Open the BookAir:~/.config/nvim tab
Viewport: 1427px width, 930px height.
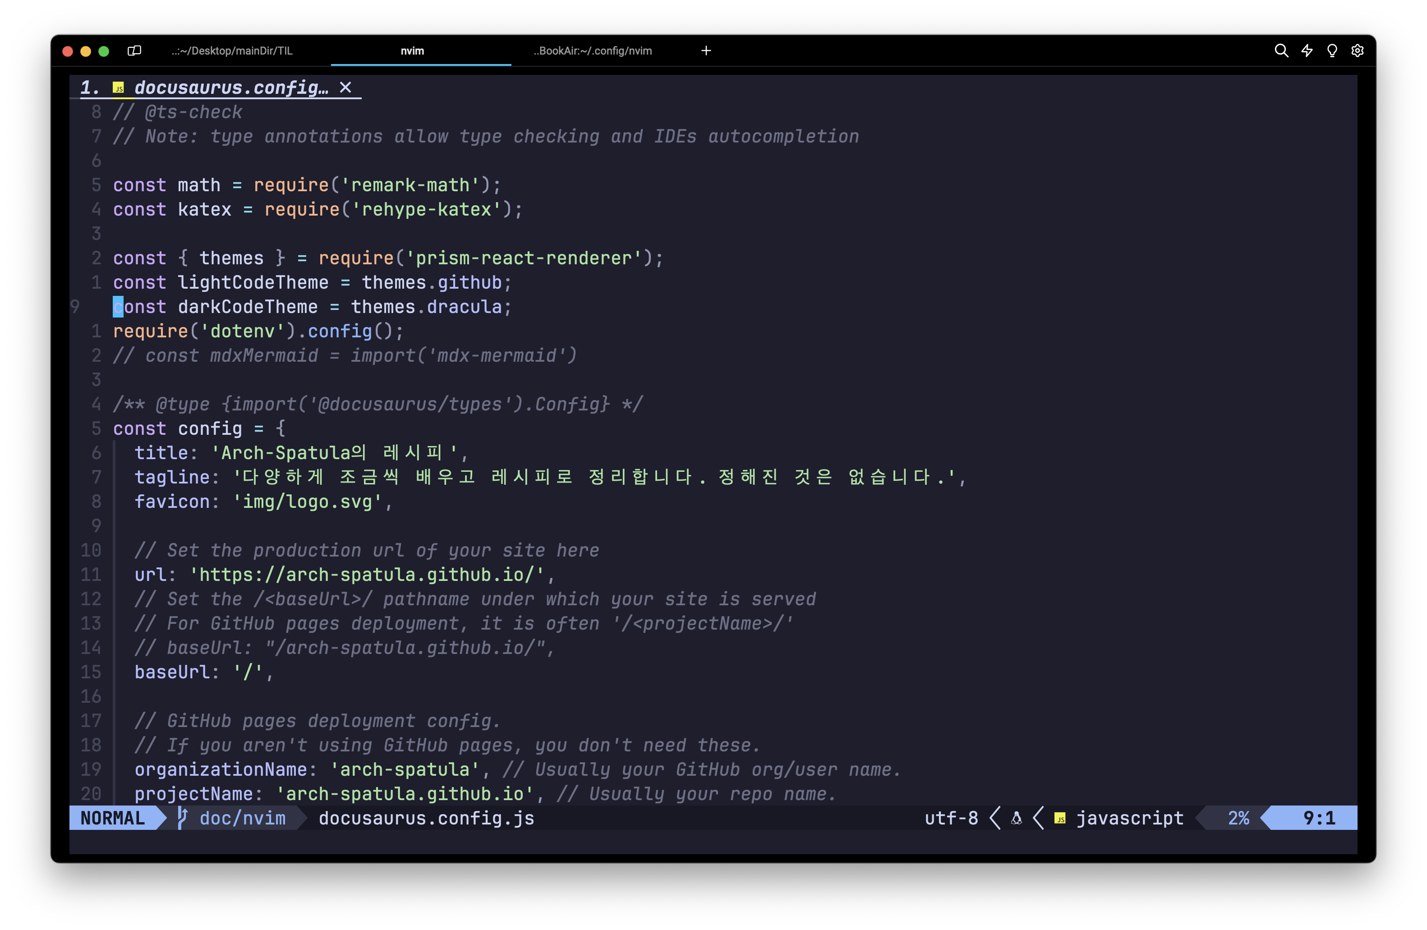[x=592, y=51]
